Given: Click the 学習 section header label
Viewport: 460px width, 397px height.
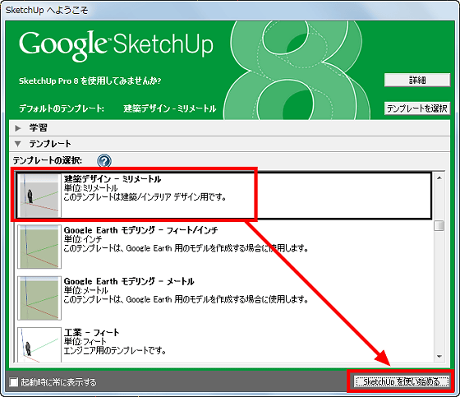Looking at the screenshot, I should point(38,128).
